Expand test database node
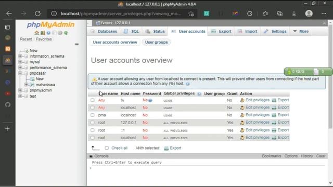This screenshot has height=187, width=333. [x=20, y=96]
